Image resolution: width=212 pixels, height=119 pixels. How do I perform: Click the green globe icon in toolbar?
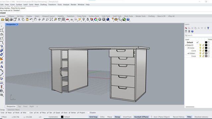[x=124, y=20]
